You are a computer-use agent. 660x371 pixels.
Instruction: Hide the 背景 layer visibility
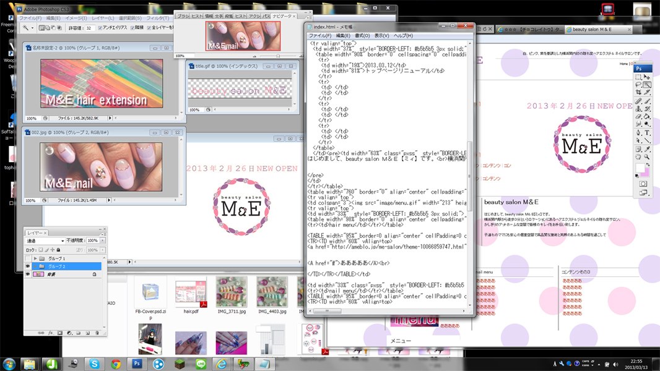pyautogui.click(x=28, y=274)
